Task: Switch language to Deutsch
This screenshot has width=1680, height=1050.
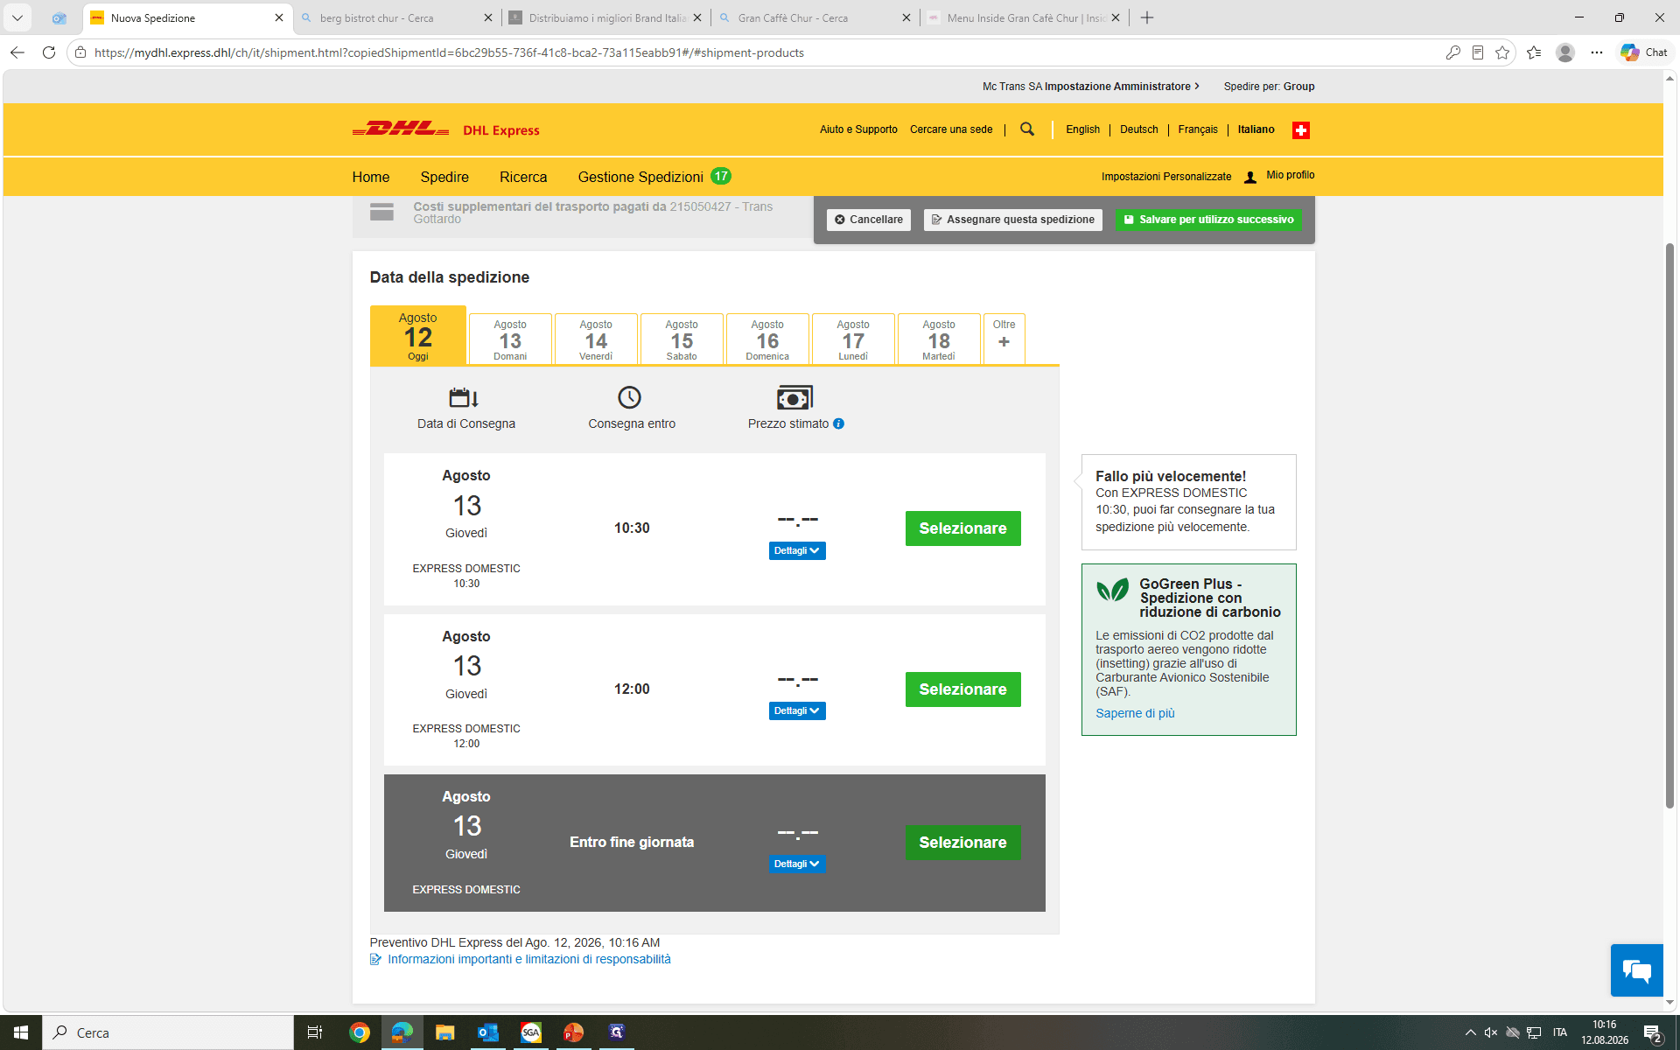Action: [1138, 129]
